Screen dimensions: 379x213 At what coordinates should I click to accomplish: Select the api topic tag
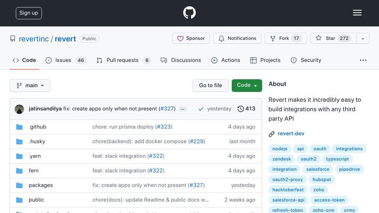coord(300,149)
